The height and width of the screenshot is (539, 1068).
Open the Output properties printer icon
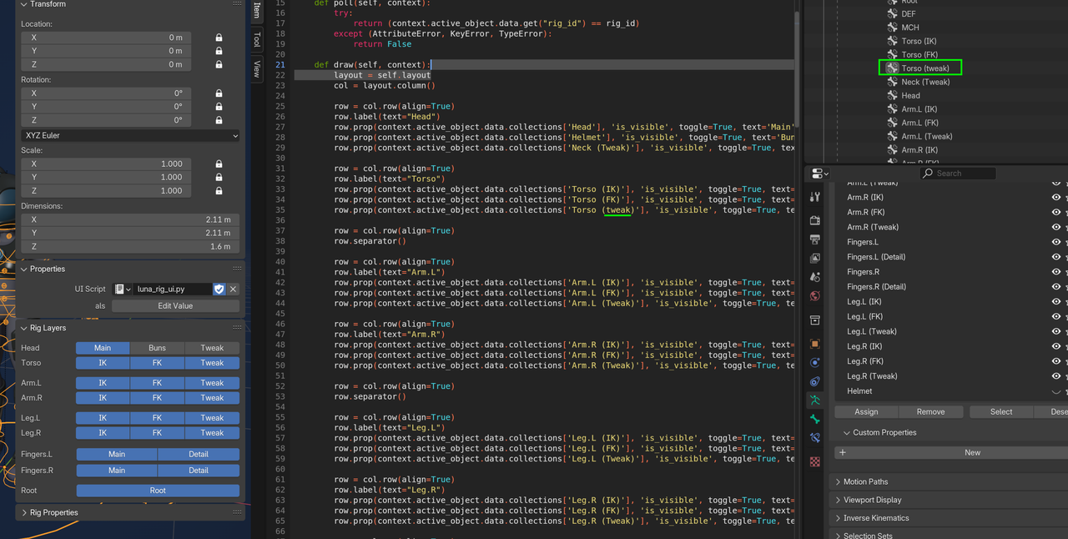click(x=814, y=239)
